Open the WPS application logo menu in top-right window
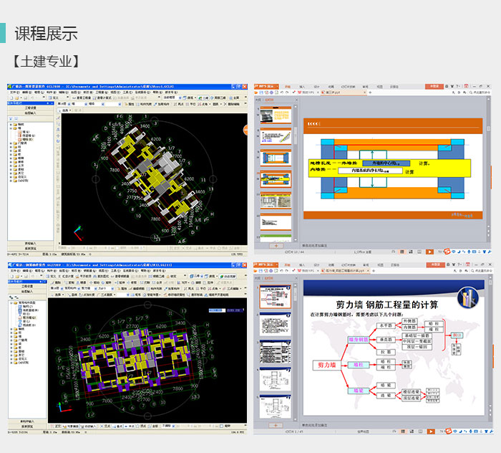 (264, 85)
